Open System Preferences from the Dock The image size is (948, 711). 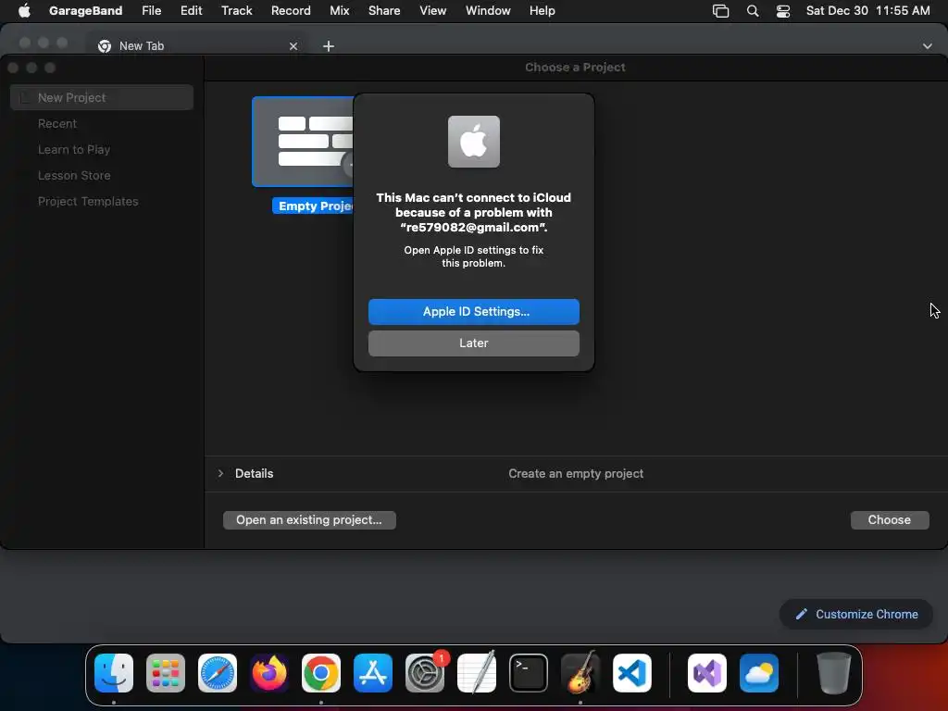point(424,673)
